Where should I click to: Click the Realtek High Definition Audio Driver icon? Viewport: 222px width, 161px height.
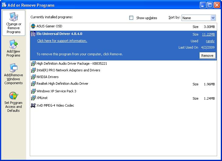point(33,84)
